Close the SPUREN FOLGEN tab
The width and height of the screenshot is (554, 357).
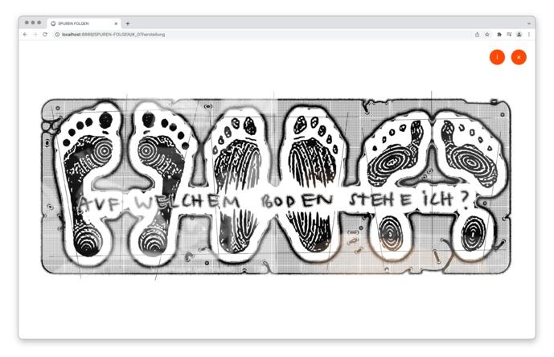pos(116,23)
